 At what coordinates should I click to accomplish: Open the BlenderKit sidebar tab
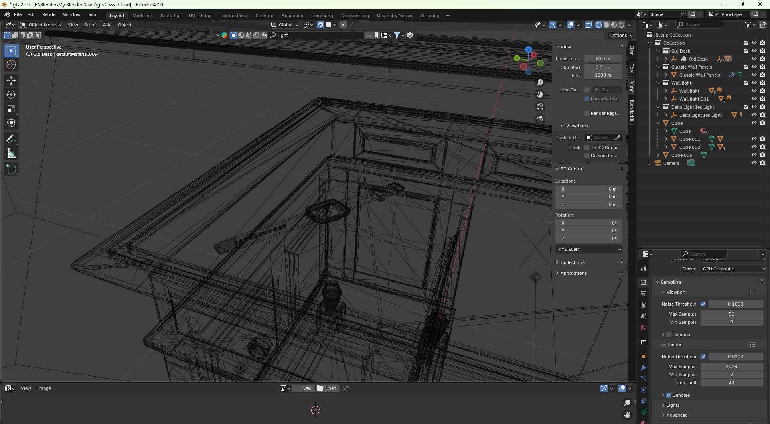click(x=632, y=110)
